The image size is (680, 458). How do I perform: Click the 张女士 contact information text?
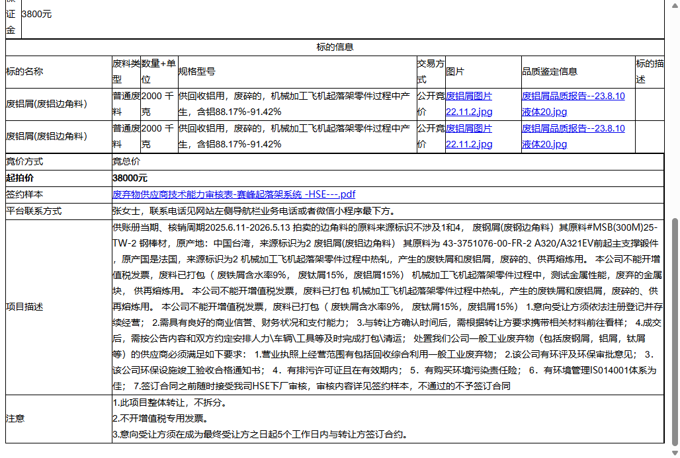(254, 211)
